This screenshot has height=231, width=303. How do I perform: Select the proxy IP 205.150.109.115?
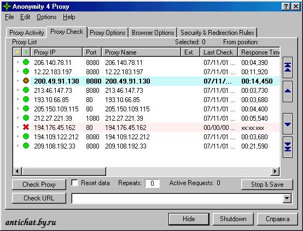coord(56,109)
